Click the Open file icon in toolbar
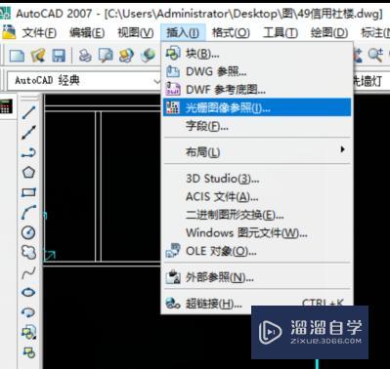Screen dimensions: 390x369 (38, 56)
